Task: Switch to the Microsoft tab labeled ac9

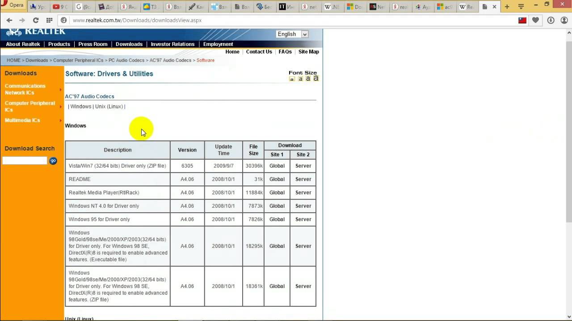Action: [446, 7]
